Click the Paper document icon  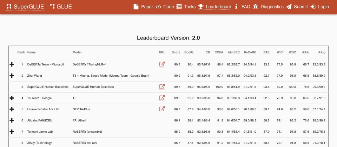136,7
